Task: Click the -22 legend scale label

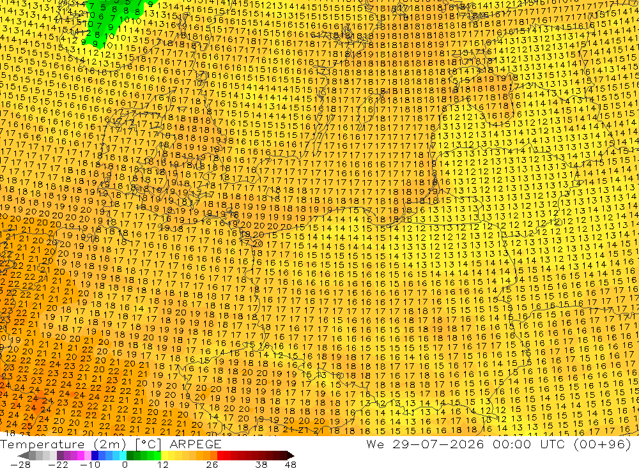Action: point(58,464)
